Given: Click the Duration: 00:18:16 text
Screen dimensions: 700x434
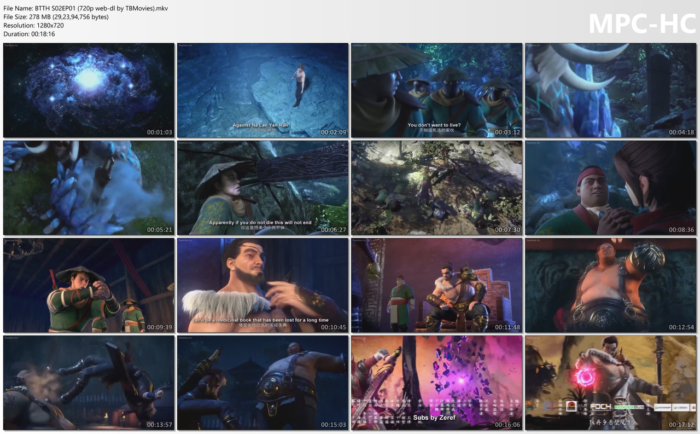Looking at the screenshot, I should click(x=29, y=34).
